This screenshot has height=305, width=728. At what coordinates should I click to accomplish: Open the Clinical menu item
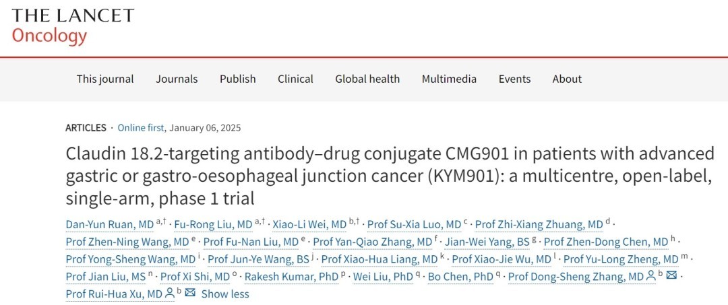coord(295,79)
